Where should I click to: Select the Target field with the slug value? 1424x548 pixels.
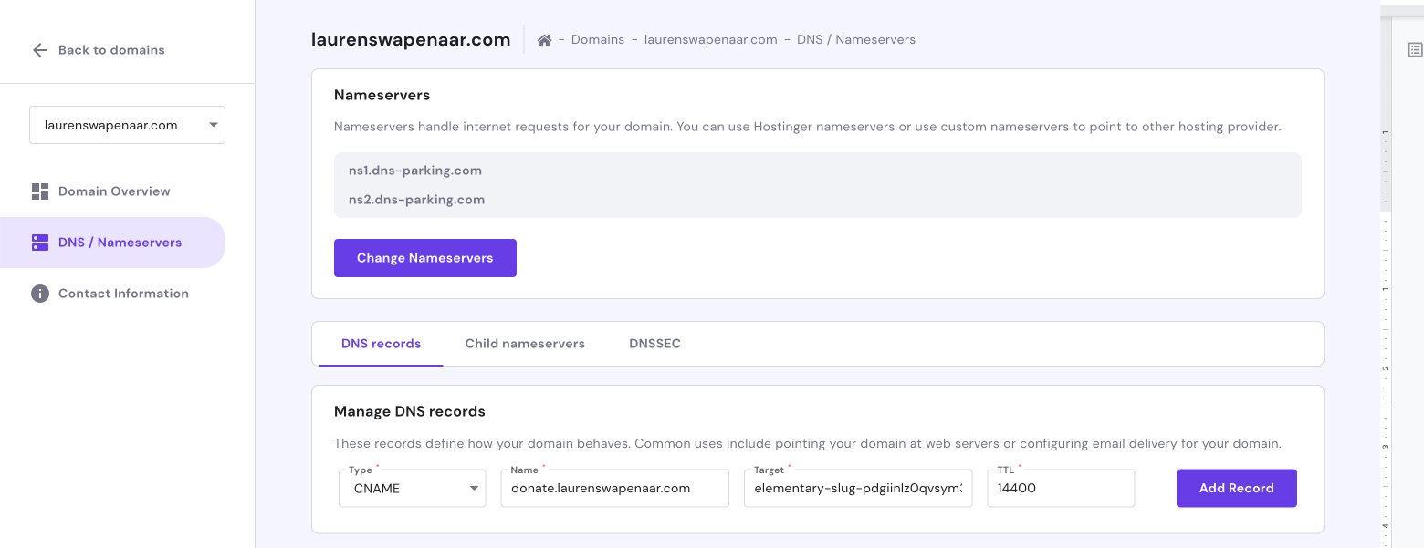tap(857, 488)
